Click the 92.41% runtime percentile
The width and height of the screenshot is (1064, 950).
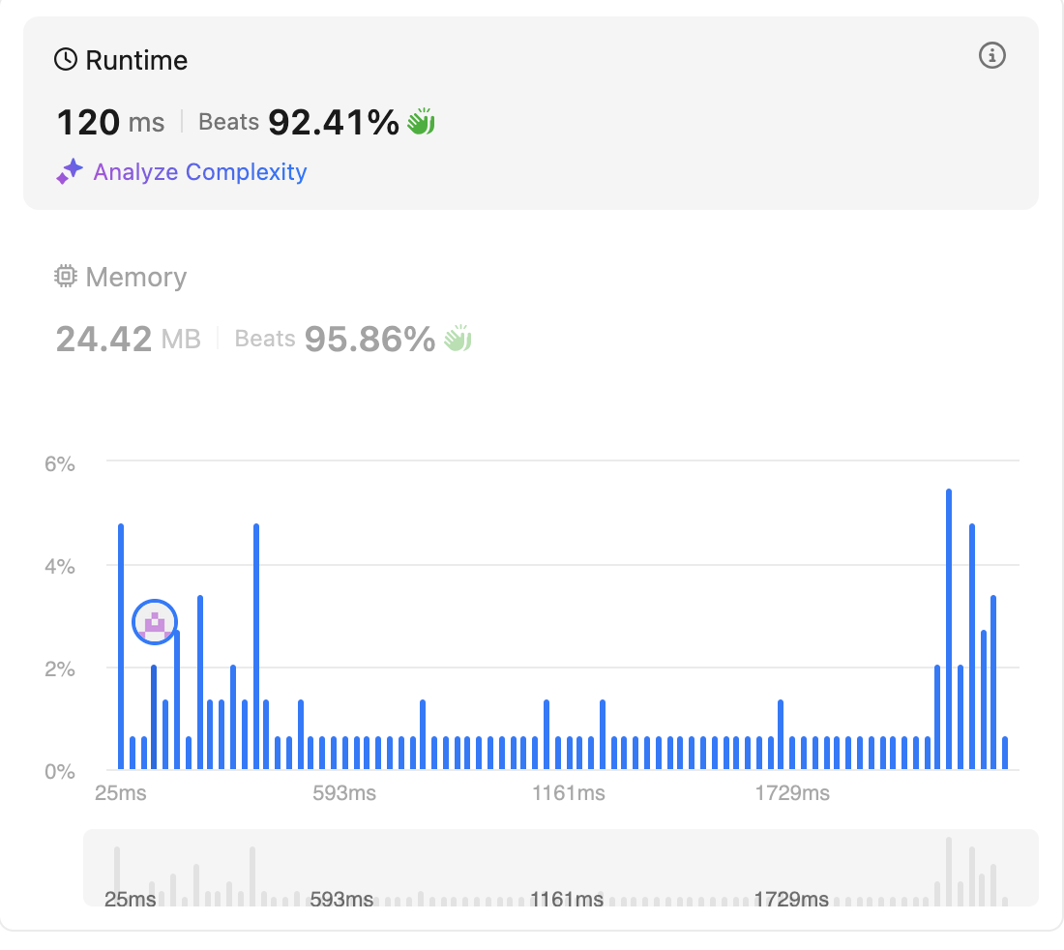(x=333, y=123)
